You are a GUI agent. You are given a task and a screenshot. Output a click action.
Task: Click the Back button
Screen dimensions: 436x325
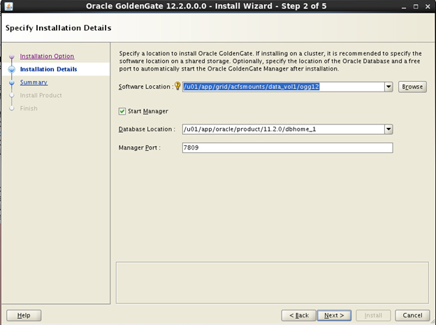tap(298, 315)
